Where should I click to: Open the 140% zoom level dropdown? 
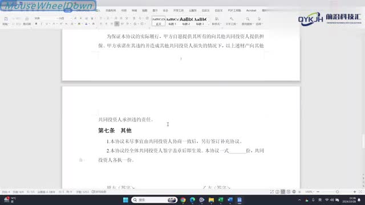(x=309, y=192)
